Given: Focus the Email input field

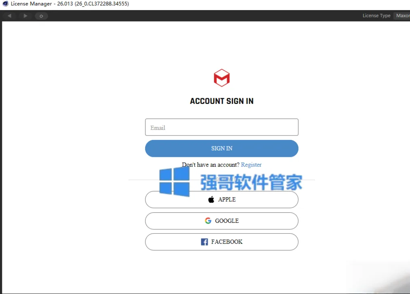Looking at the screenshot, I should click(222, 127).
